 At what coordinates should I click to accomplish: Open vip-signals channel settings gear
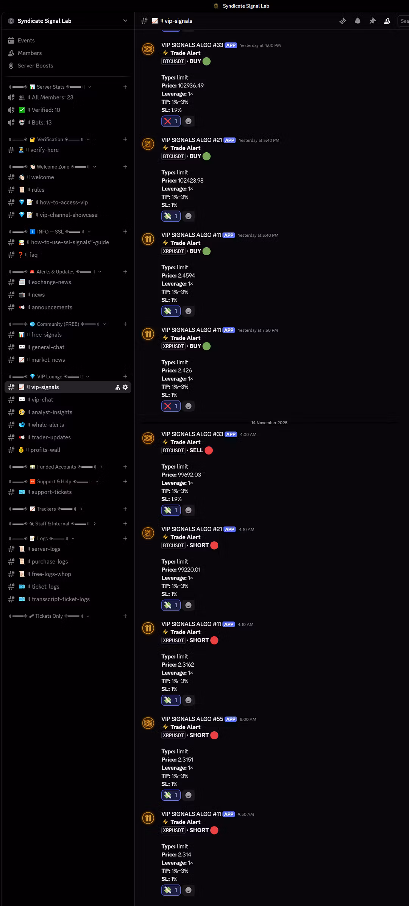(125, 387)
